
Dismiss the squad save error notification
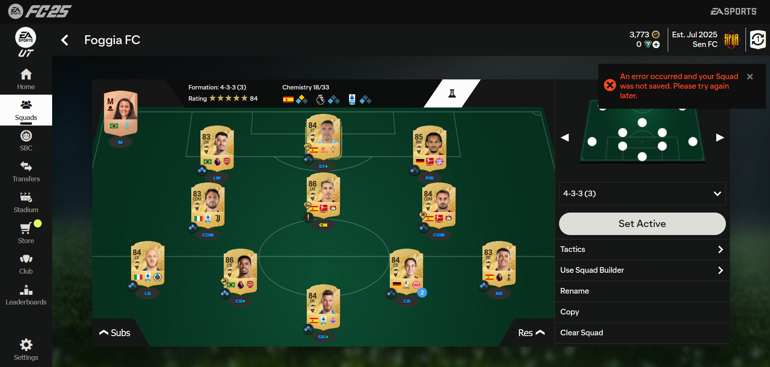[750, 77]
